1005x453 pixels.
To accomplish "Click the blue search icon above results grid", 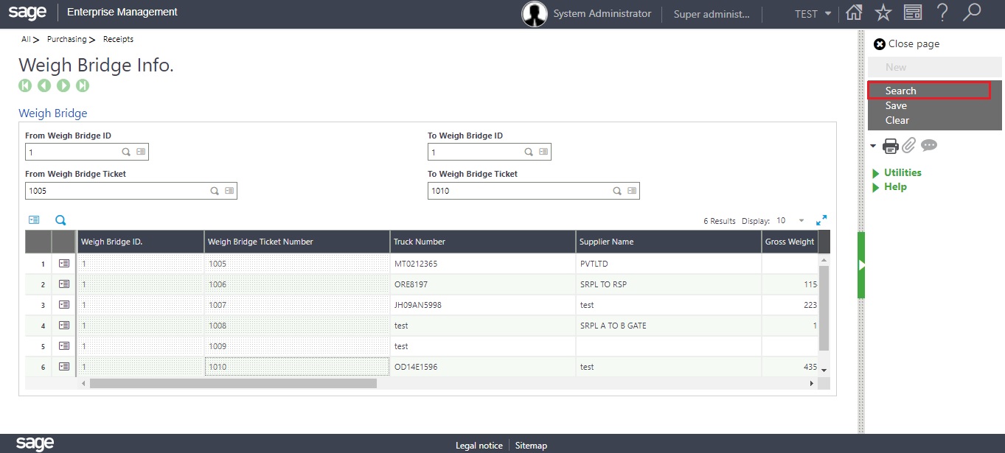I will tap(60, 219).
